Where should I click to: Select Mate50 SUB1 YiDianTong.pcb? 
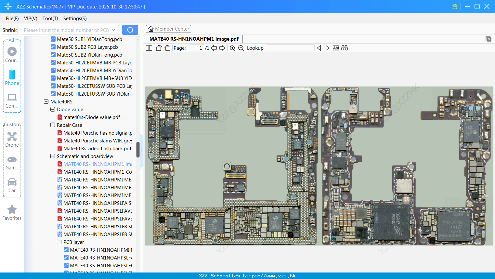tap(89, 39)
